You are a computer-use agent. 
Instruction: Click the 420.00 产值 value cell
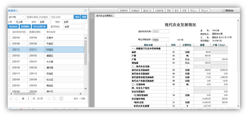219,59
